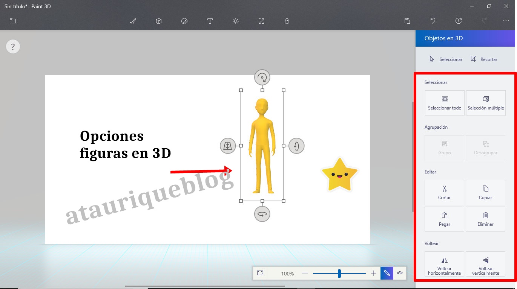The width and height of the screenshot is (517, 289).
Task: Click the Seleccionar todo button
Action: 444,103
